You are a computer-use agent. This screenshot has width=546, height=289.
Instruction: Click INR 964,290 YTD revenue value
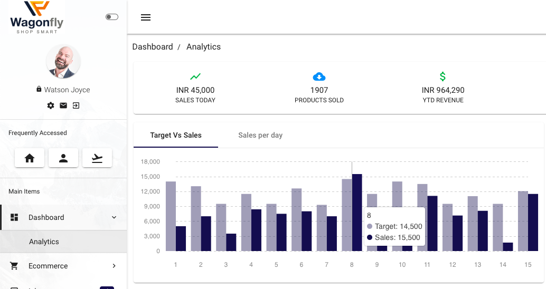click(x=443, y=90)
